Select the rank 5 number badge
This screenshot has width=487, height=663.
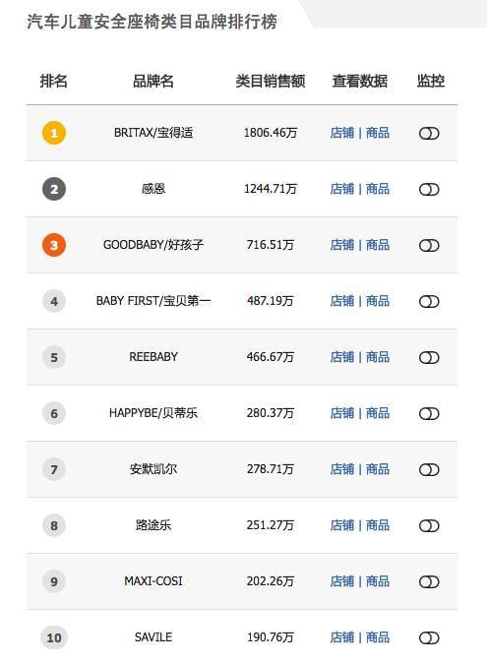point(54,357)
